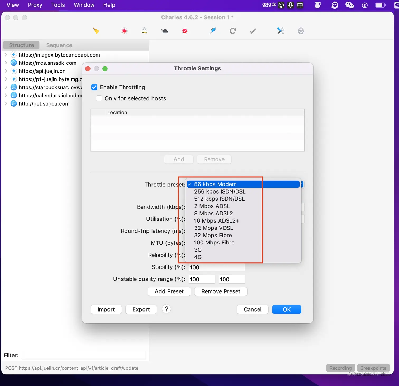Open the Tools wrench icon

(x=281, y=31)
